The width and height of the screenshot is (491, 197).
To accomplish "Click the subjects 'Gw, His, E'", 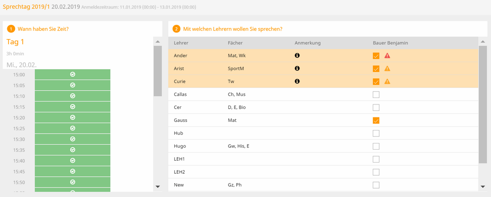I will pyautogui.click(x=238, y=146).
